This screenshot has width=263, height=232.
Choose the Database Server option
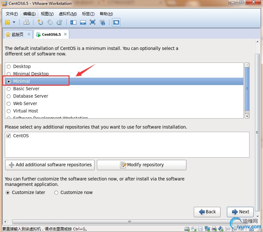[x=124, y=96]
